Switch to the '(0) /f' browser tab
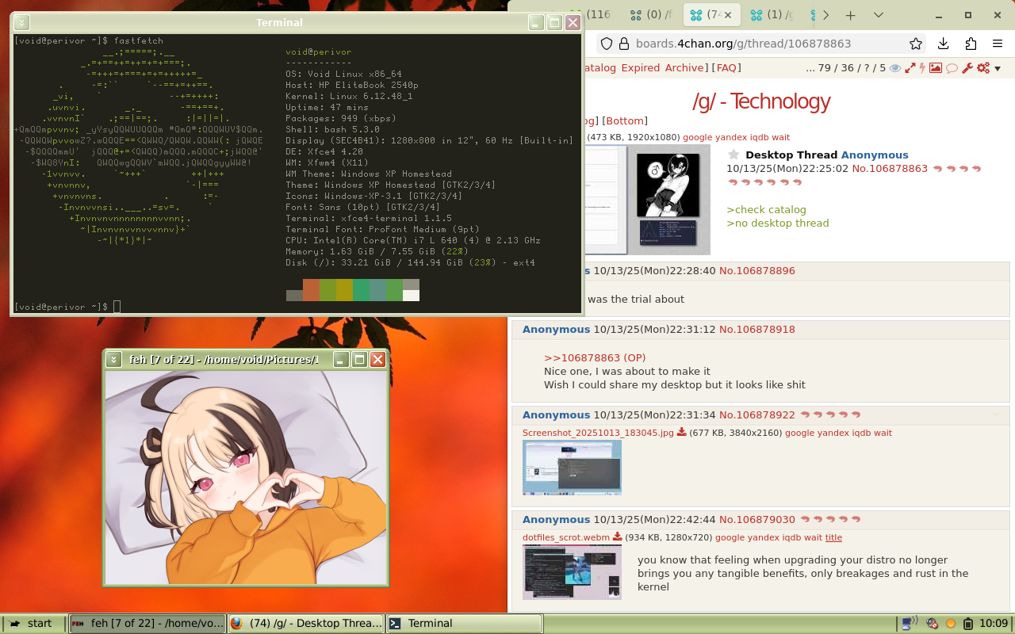Screen dimensions: 1015x634 [650, 14]
